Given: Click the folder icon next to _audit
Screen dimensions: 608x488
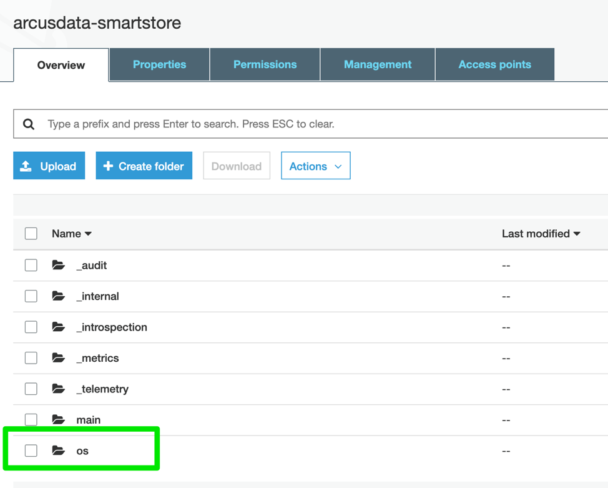Looking at the screenshot, I should click(x=58, y=265).
